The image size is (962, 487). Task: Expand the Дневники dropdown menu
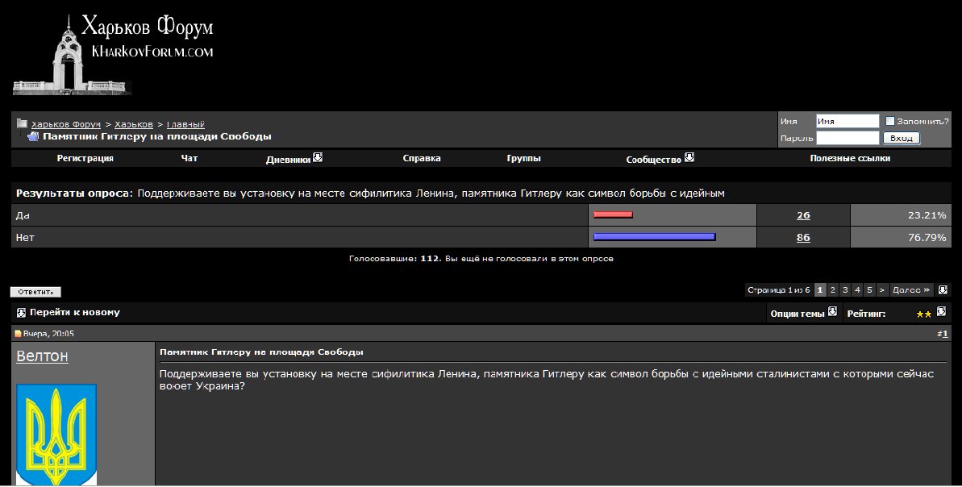pos(318,158)
